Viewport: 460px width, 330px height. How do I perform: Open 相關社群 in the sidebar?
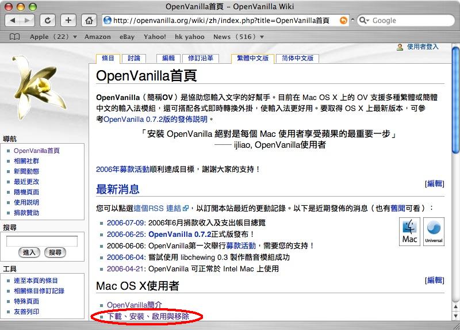point(26,161)
